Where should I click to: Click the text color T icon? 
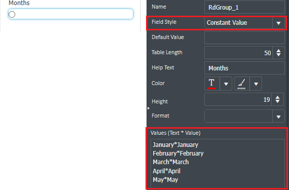point(212,84)
